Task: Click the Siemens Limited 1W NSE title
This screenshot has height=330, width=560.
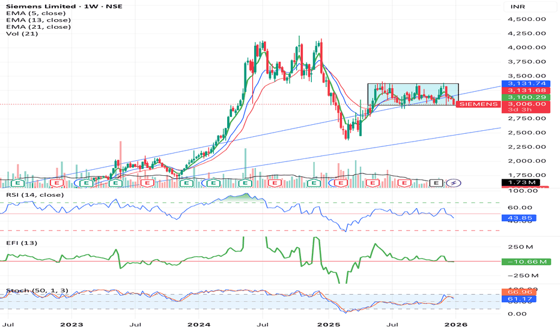Action: point(64,7)
